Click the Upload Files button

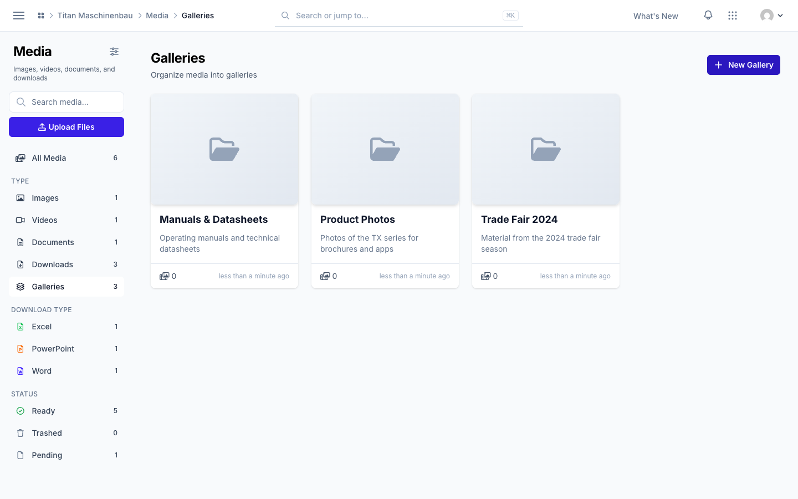[x=66, y=127]
